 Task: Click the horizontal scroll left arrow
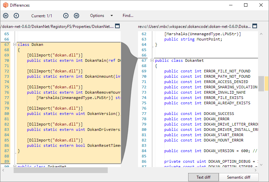tap(3, 170)
